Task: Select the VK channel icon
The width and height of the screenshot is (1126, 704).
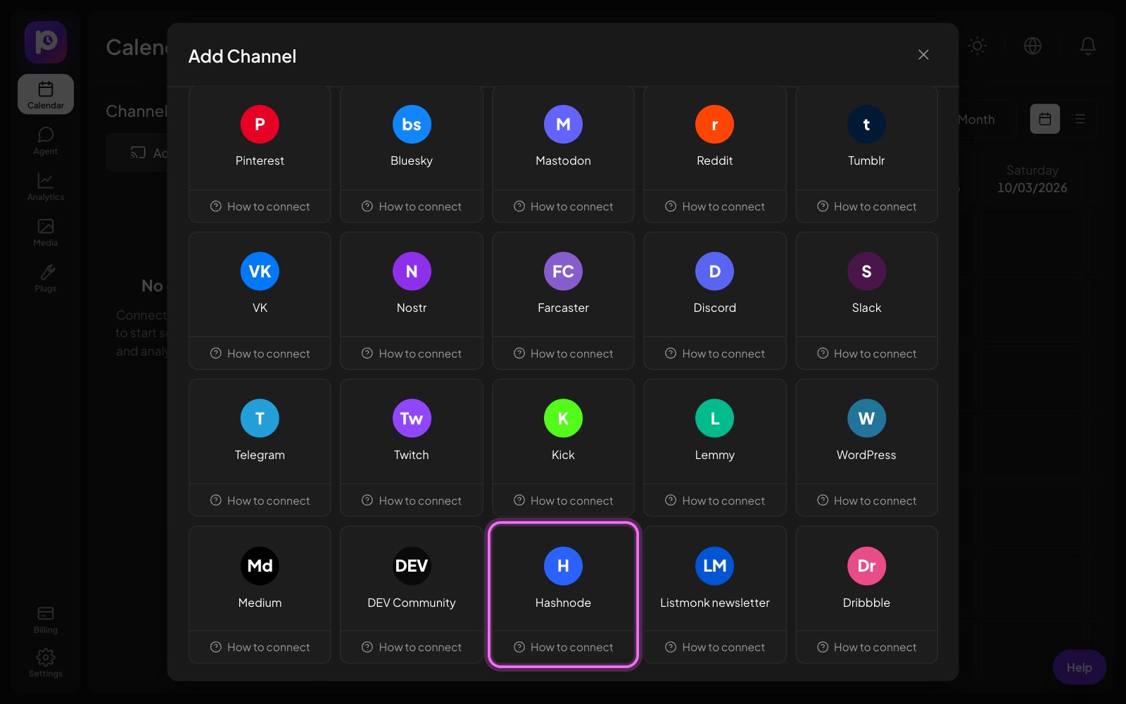Action: point(260,271)
